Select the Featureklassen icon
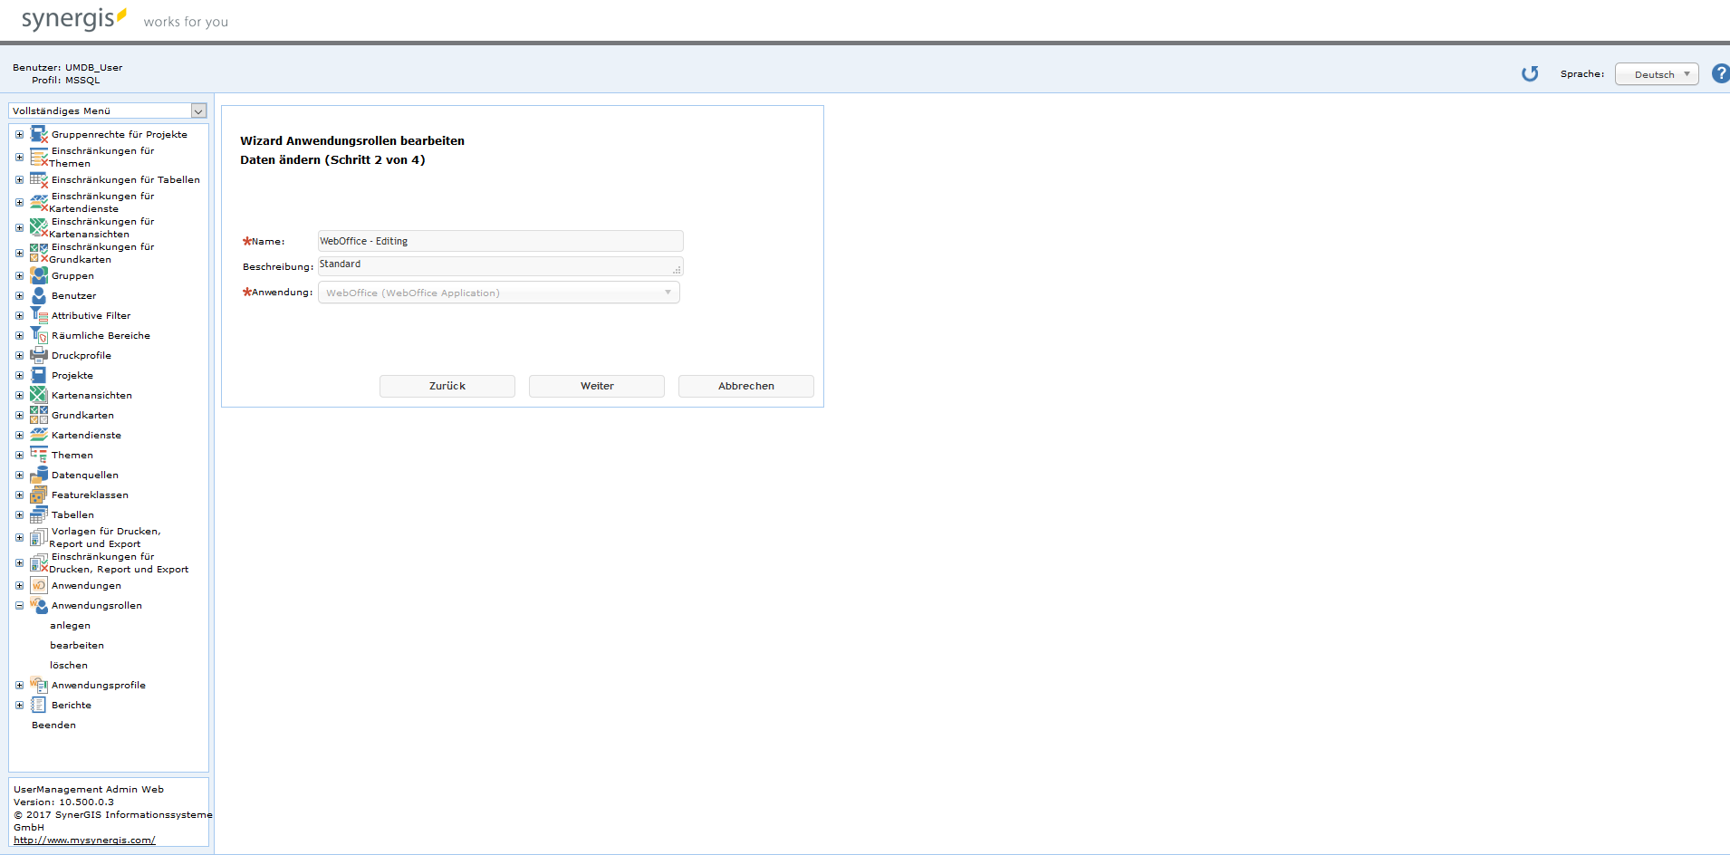This screenshot has height=855, width=1730. pos(39,494)
